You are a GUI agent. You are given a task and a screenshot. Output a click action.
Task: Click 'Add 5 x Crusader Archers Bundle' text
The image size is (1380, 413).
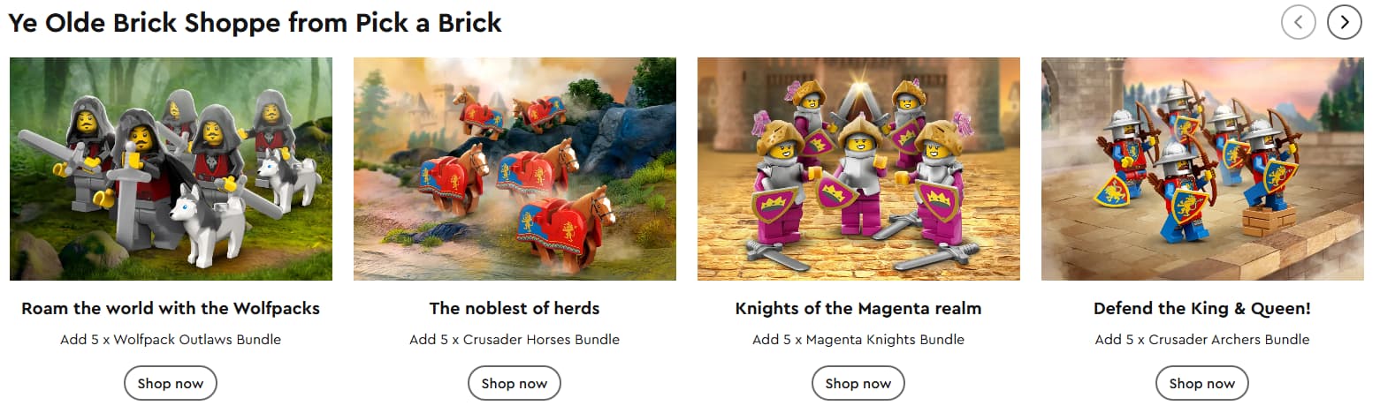pyautogui.click(x=1202, y=340)
